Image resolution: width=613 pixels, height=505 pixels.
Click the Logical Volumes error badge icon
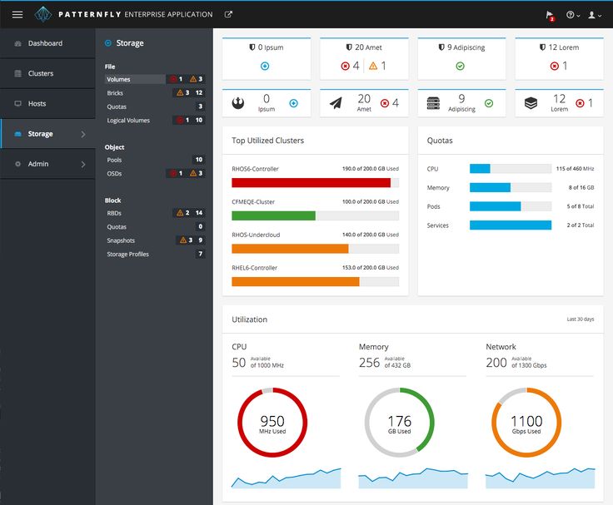coord(180,120)
